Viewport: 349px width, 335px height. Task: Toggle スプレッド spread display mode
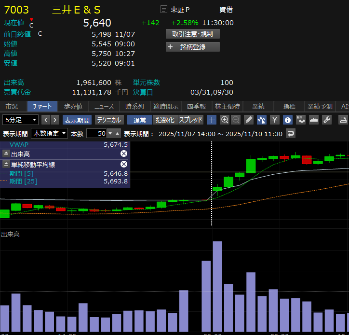(191, 120)
